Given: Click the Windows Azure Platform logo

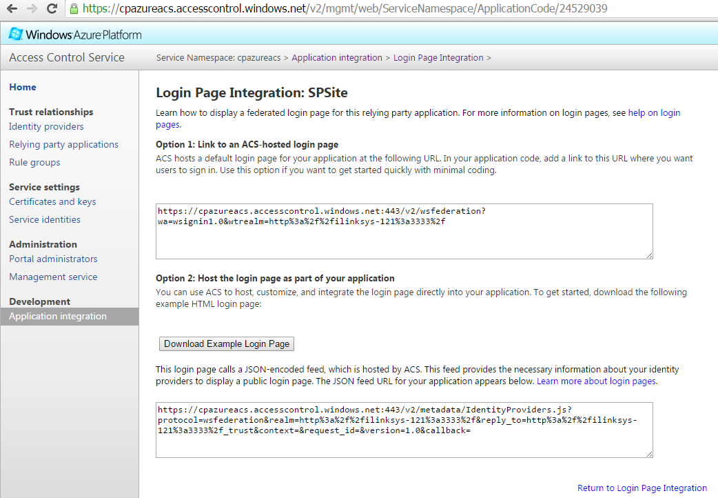Looking at the screenshot, I should click(75, 34).
